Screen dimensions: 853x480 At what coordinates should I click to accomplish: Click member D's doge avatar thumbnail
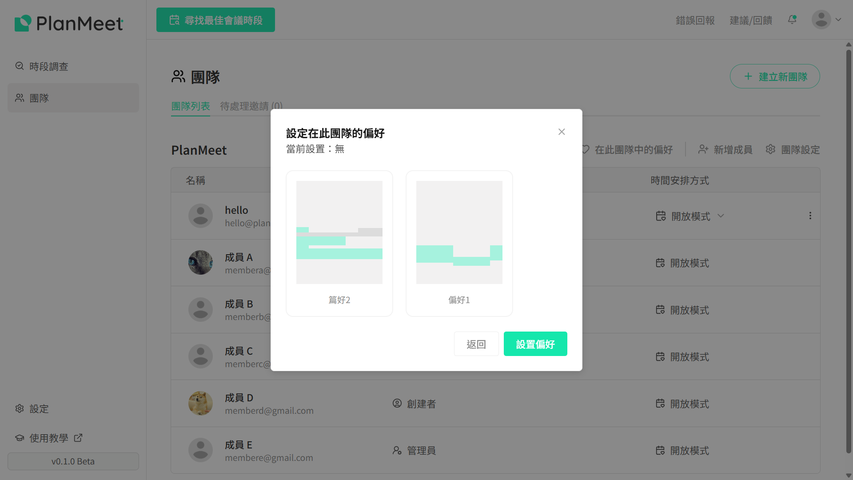pos(200,403)
